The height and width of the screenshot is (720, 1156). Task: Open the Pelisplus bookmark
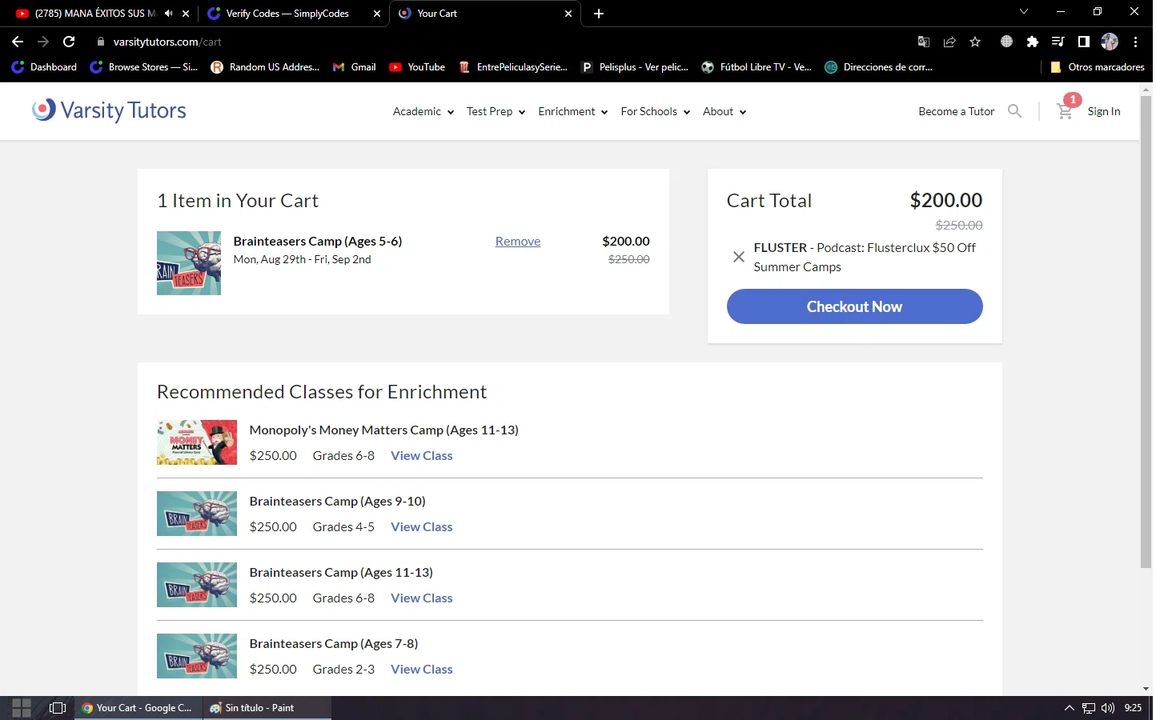point(636,67)
